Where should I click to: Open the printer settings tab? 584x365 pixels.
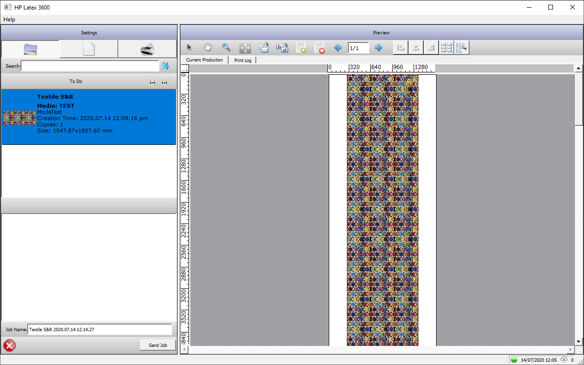pyautogui.click(x=147, y=50)
